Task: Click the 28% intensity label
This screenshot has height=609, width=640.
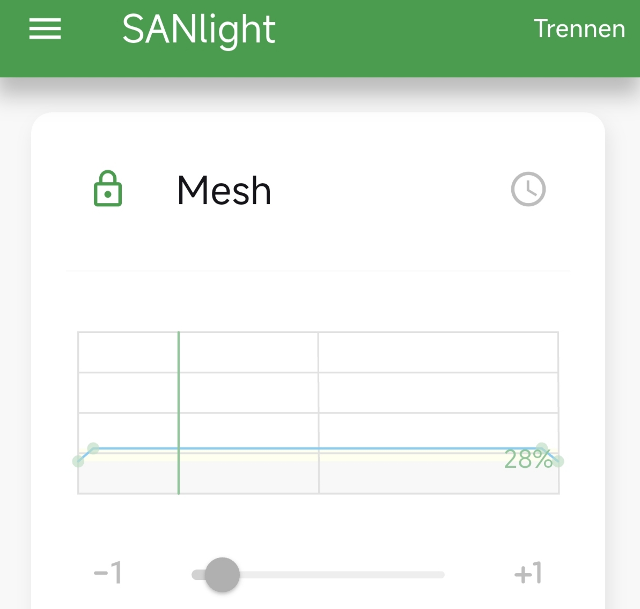Action: pyautogui.click(x=528, y=460)
